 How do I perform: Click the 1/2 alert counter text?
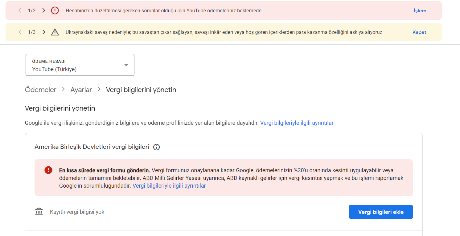point(32,10)
